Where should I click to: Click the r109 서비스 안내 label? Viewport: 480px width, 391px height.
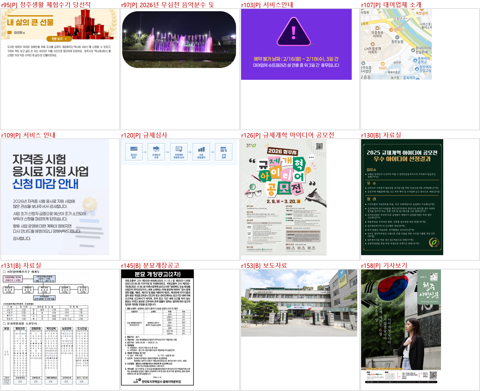[28, 135]
